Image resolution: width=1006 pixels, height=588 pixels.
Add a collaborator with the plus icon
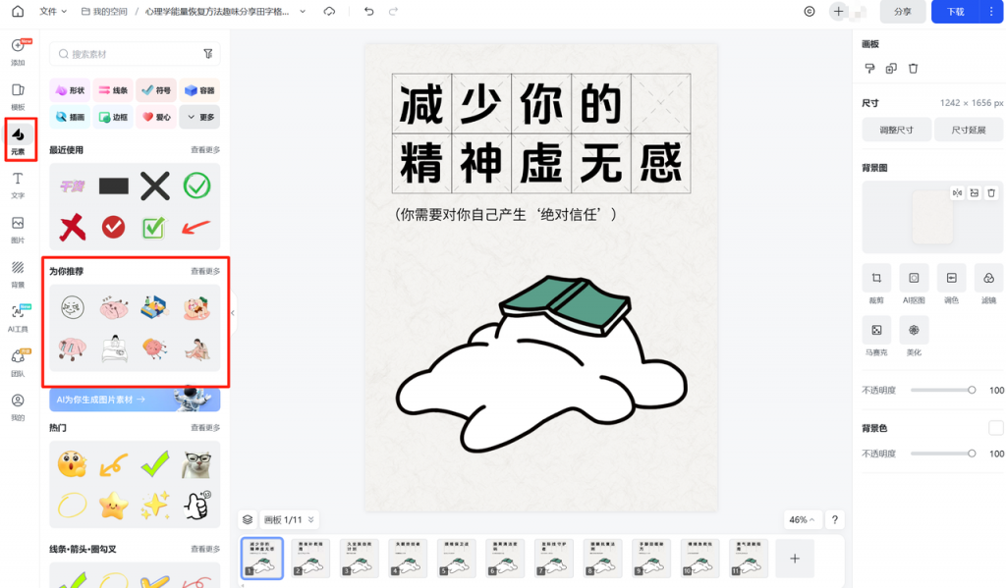click(x=838, y=12)
